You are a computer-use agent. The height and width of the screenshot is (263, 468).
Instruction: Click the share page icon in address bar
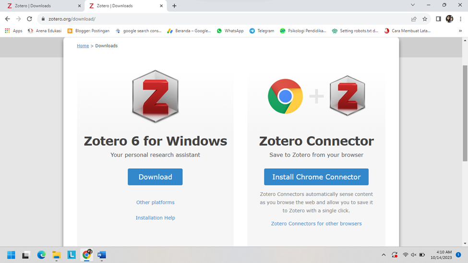(414, 19)
